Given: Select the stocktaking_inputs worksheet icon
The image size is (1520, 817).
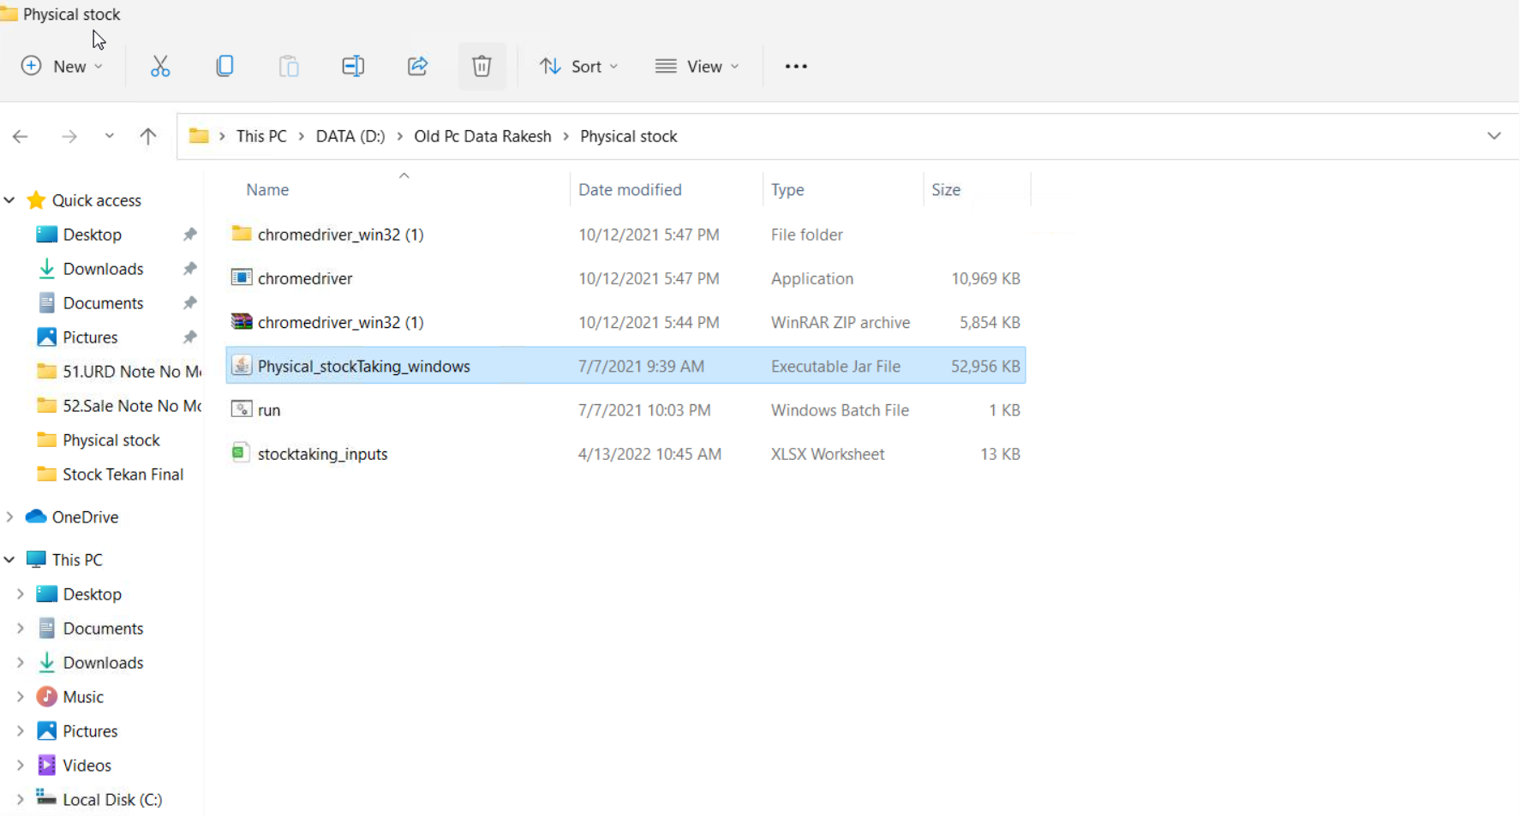Looking at the screenshot, I should (x=241, y=453).
